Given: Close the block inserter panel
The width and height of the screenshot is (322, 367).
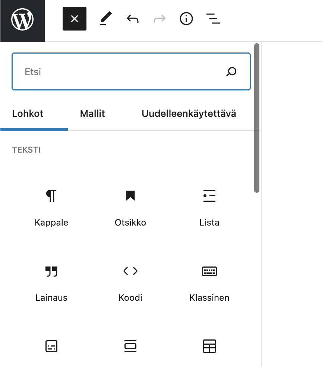Looking at the screenshot, I should pos(75,19).
